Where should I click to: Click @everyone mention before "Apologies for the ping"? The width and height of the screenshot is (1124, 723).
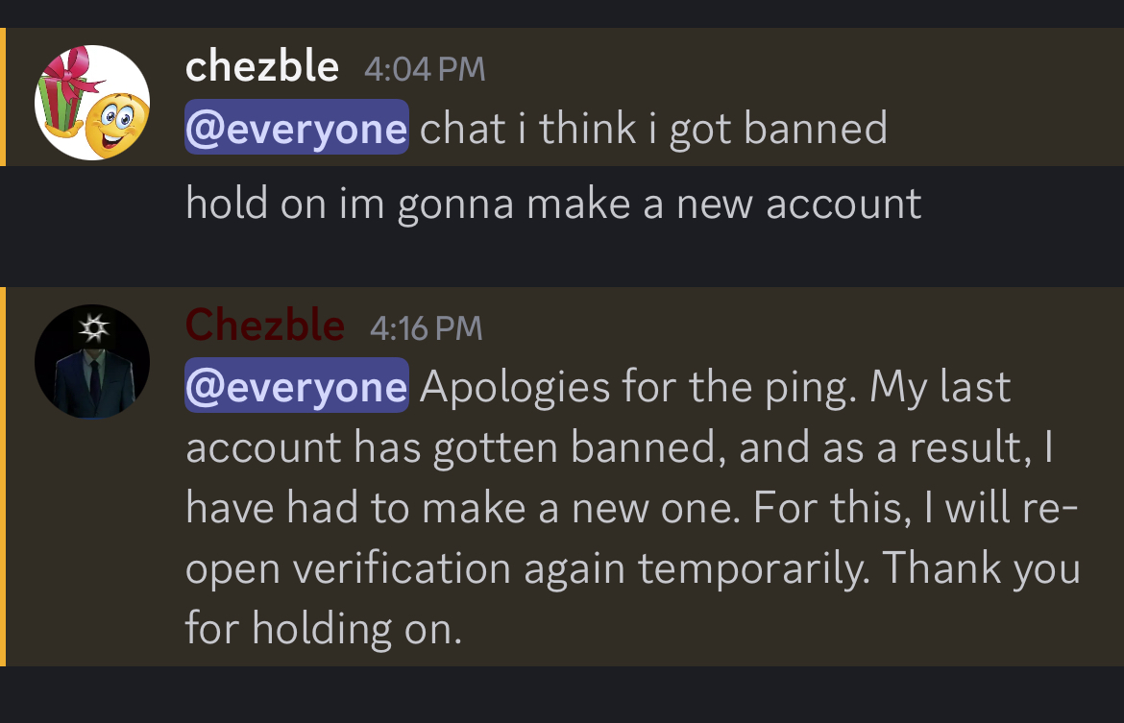click(296, 387)
